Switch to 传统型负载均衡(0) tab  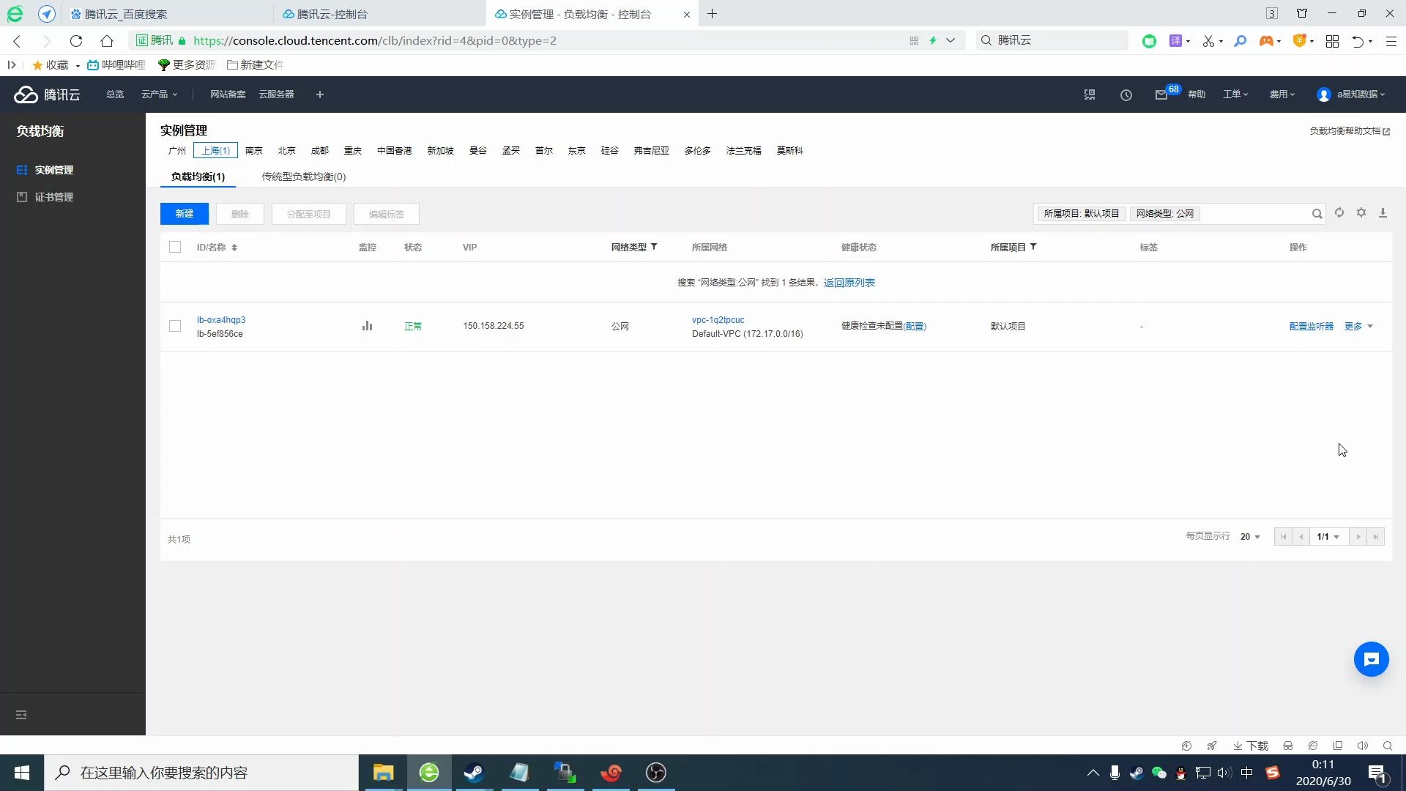point(304,177)
